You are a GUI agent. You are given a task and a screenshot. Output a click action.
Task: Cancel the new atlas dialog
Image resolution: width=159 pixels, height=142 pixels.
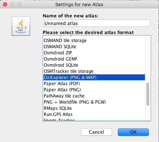[x=96, y=132]
